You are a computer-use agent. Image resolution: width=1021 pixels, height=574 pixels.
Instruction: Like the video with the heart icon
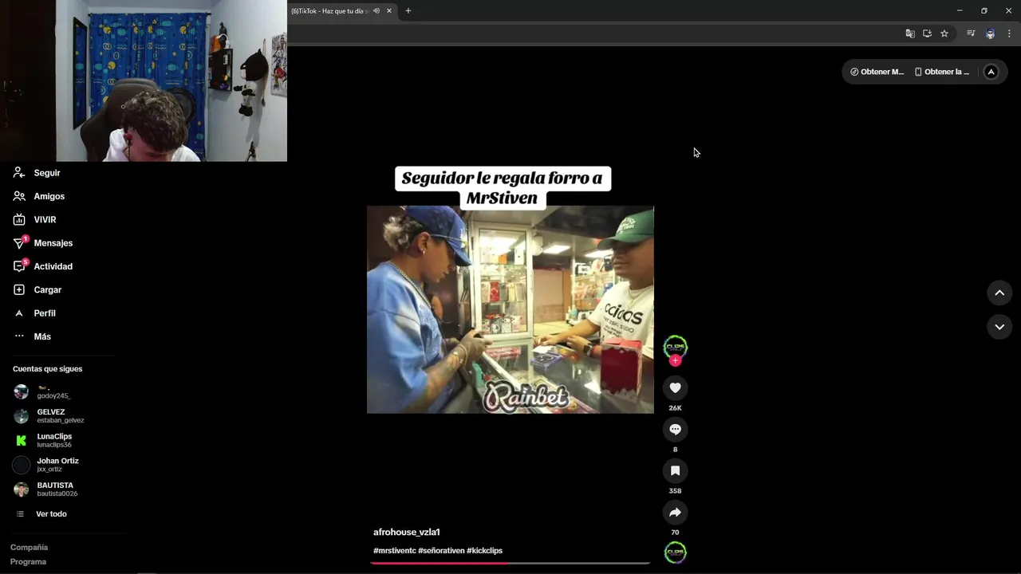[x=675, y=387]
